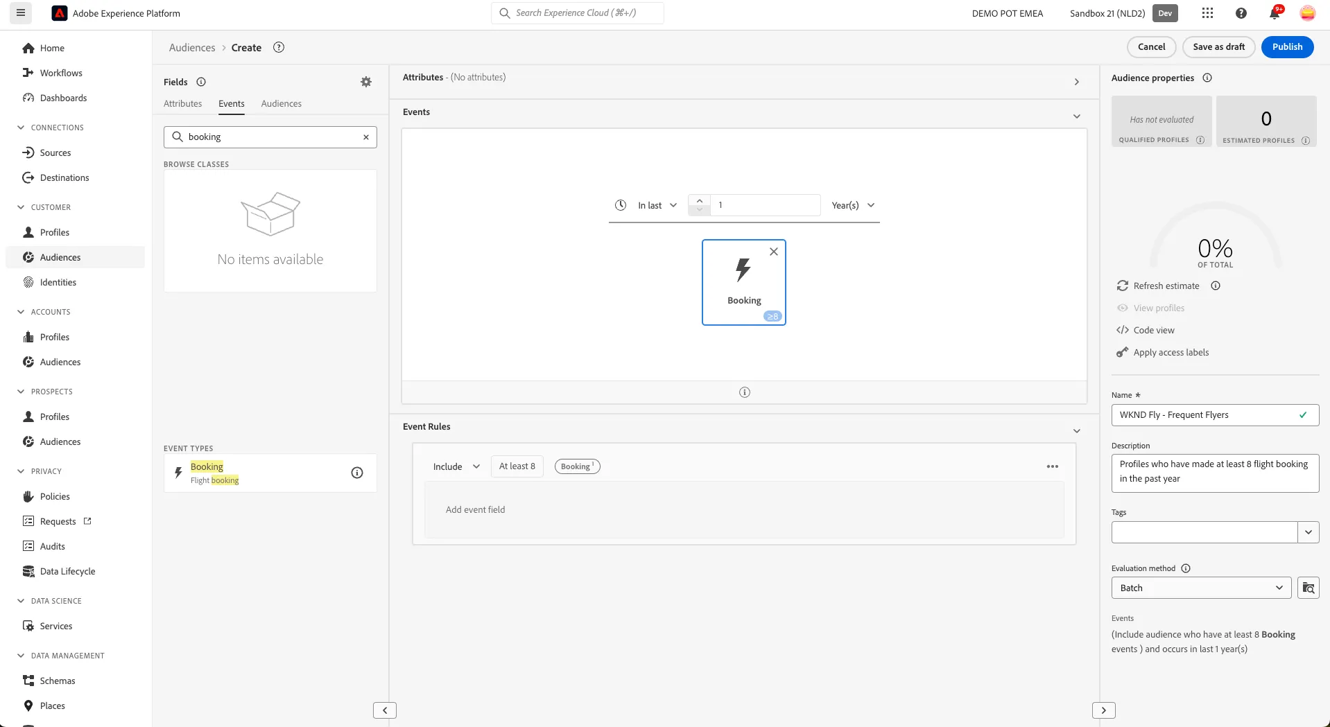Open the app switcher grid icon
1330x727 pixels.
coord(1207,13)
